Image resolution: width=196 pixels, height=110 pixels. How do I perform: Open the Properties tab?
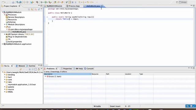(66, 68)
